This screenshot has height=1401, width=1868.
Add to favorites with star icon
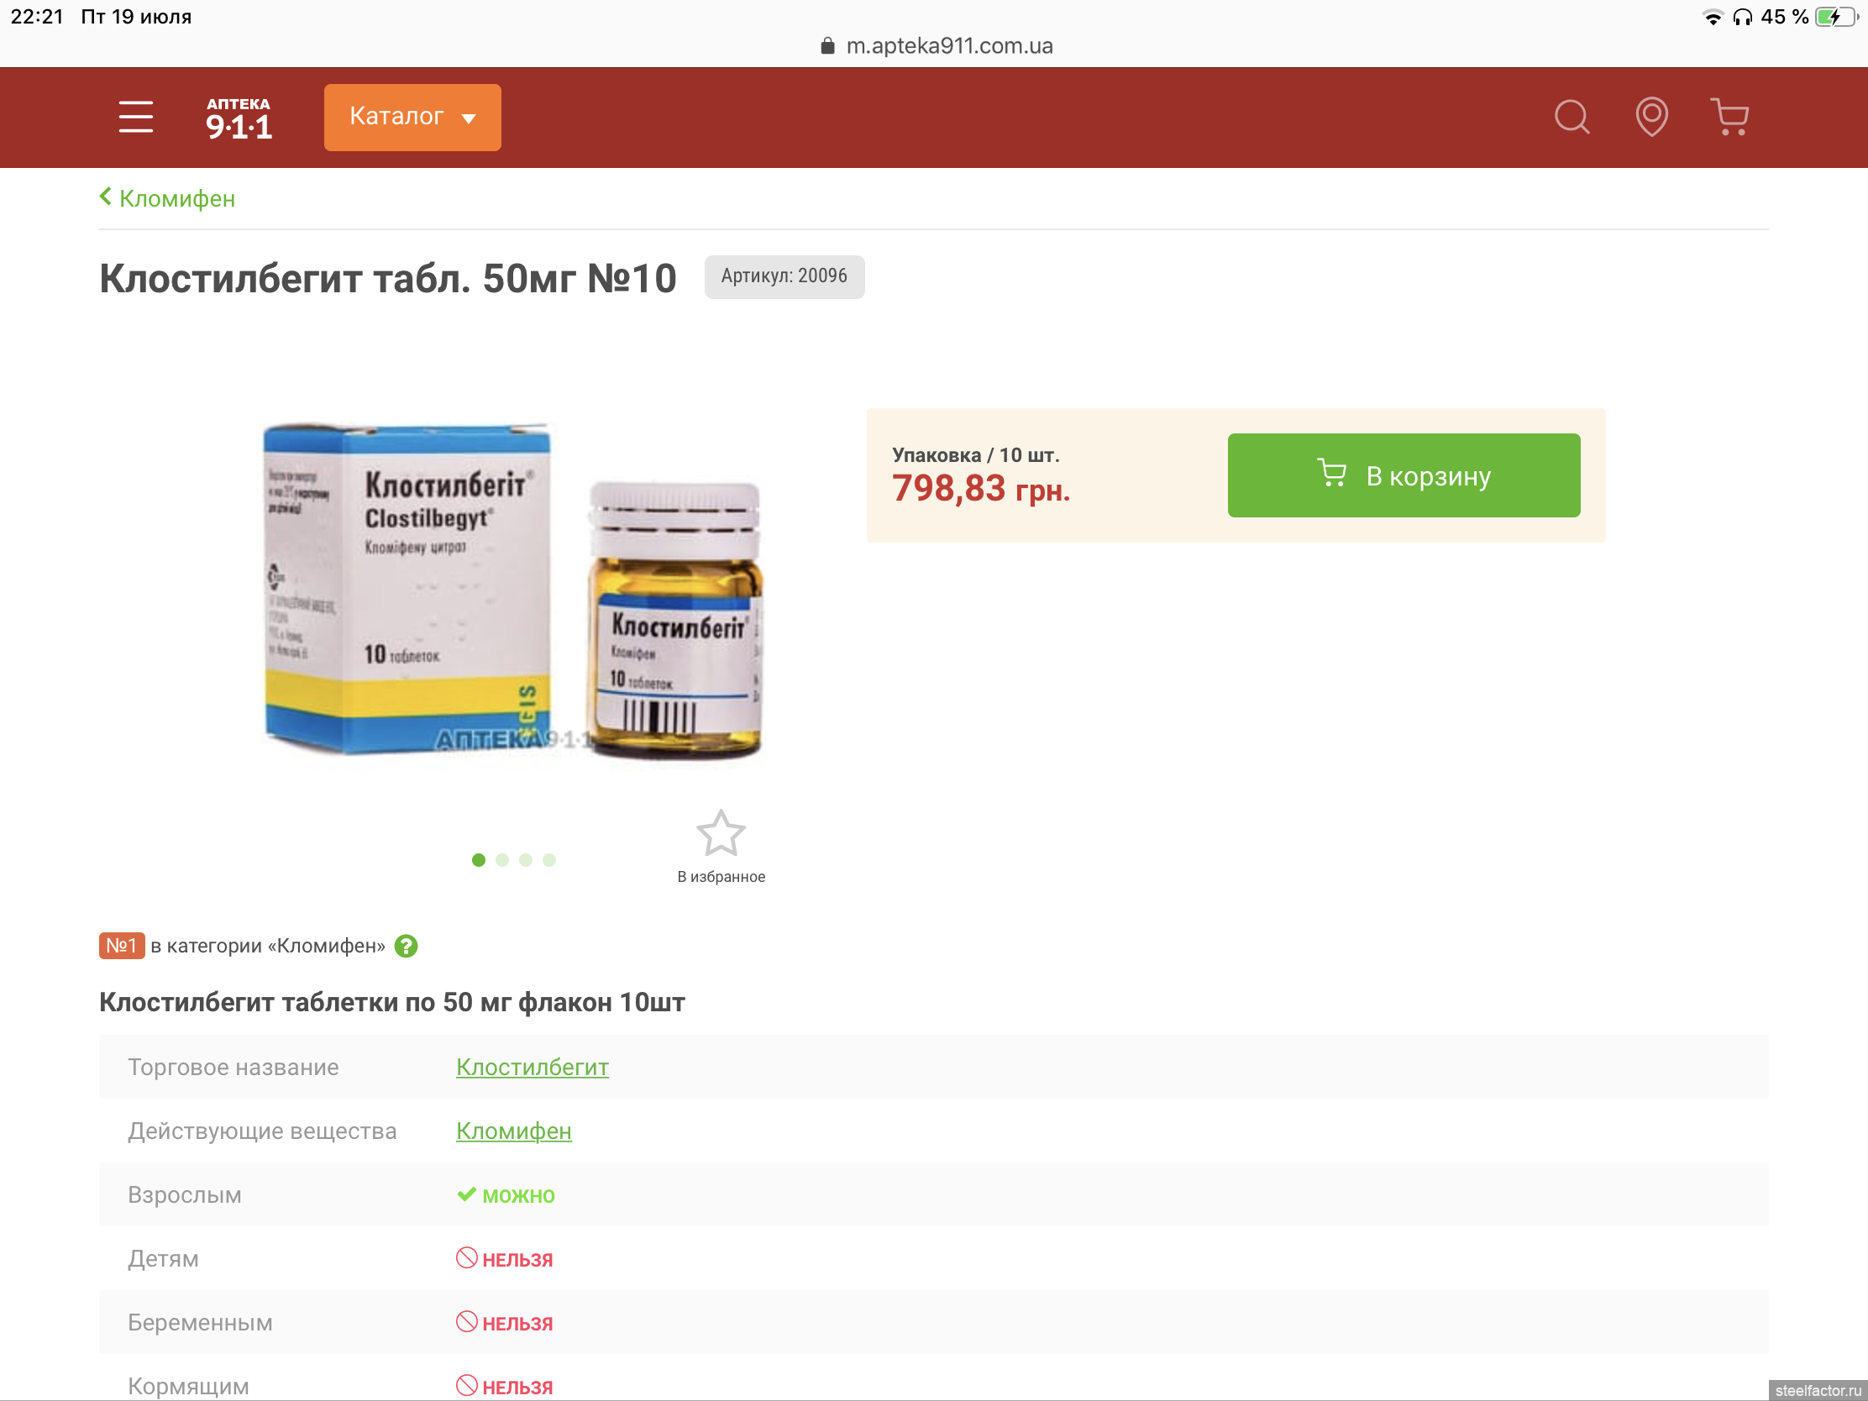721,833
